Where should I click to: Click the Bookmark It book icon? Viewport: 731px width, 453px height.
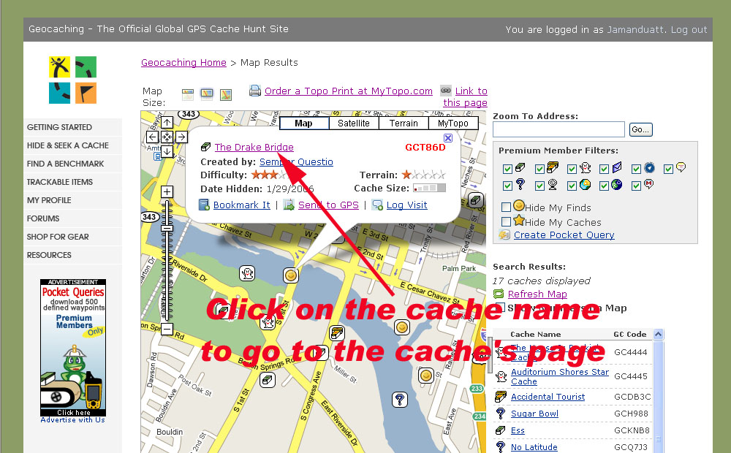pos(204,205)
